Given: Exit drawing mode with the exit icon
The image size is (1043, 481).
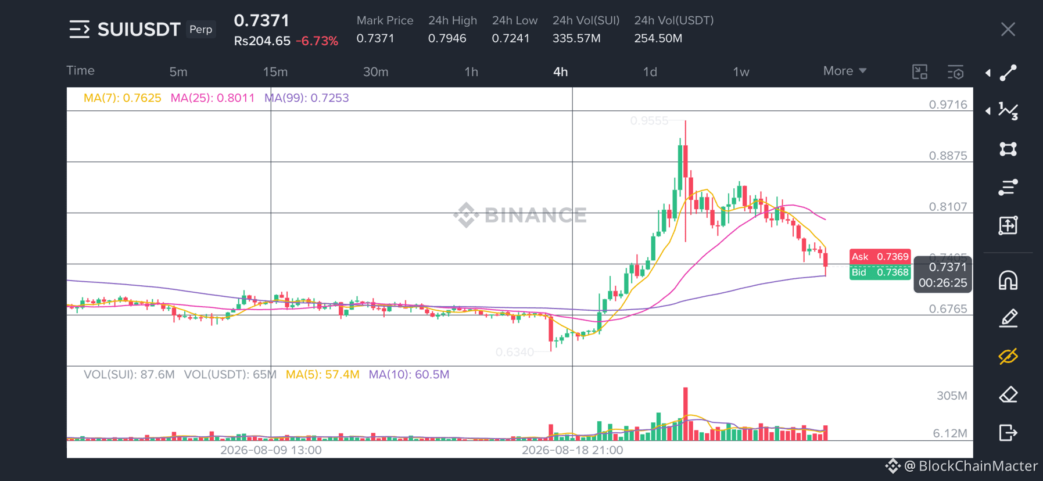Looking at the screenshot, I should coord(1008,432).
